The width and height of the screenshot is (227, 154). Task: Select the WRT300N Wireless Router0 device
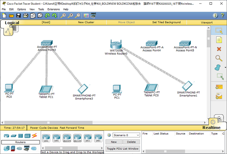tap(116, 45)
